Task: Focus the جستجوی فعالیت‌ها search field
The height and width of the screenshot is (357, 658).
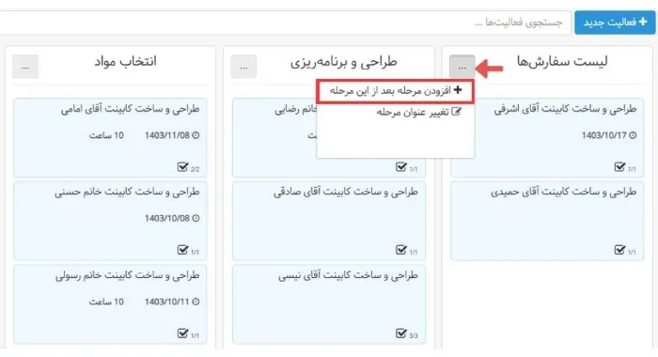Action: pos(286,23)
